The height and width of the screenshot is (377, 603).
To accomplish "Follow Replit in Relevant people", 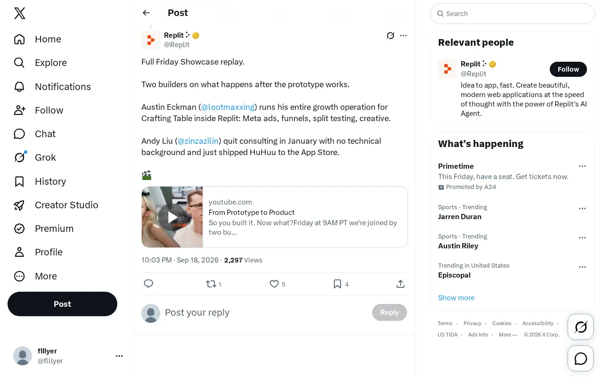I will (x=568, y=69).
